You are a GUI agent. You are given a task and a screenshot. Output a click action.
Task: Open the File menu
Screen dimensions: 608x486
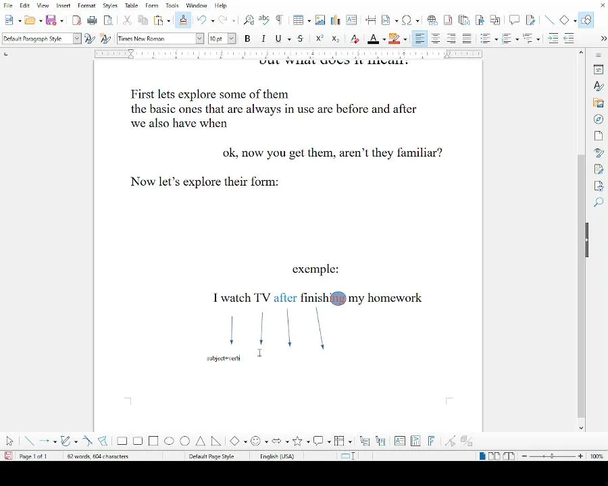pyautogui.click(x=7, y=6)
